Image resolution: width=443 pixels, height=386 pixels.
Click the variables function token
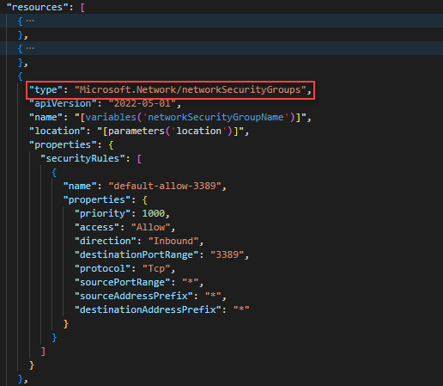pyautogui.click(x=111, y=117)
